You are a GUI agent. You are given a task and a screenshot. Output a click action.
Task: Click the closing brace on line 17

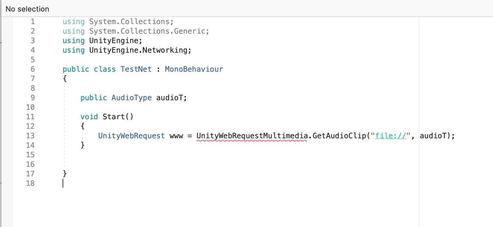point(65,174)
